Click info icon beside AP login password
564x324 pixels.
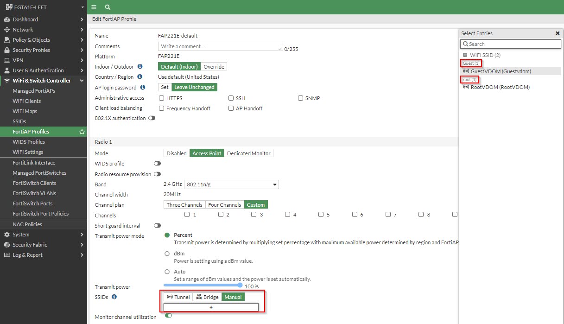click(143, 87)
